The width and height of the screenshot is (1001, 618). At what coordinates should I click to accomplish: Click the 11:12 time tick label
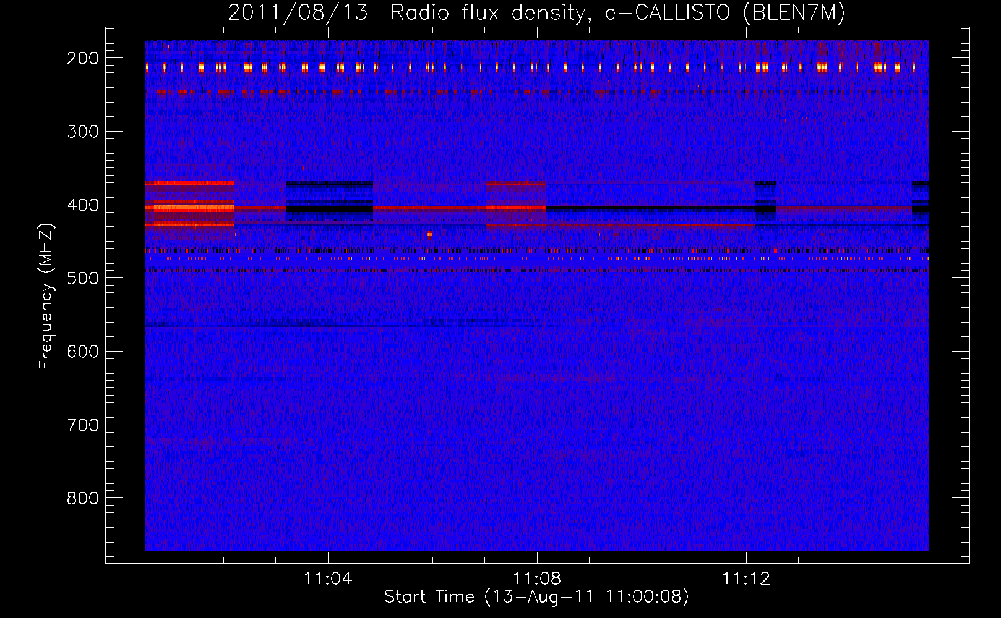[x=746, y=578]
